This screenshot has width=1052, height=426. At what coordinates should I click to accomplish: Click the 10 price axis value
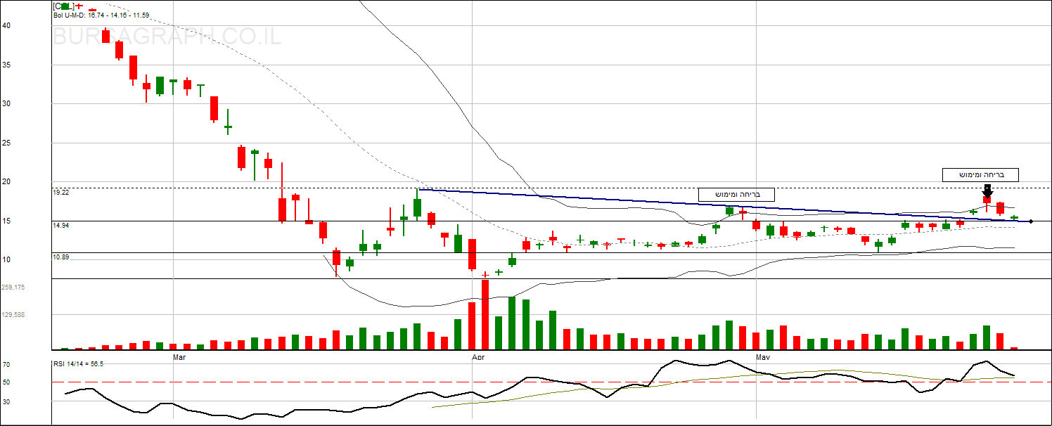[6, 259]
